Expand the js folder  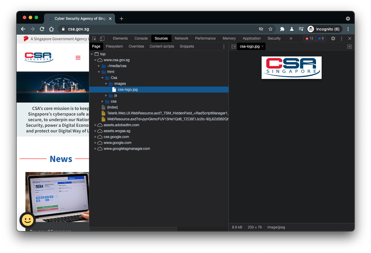pos(106,95)
